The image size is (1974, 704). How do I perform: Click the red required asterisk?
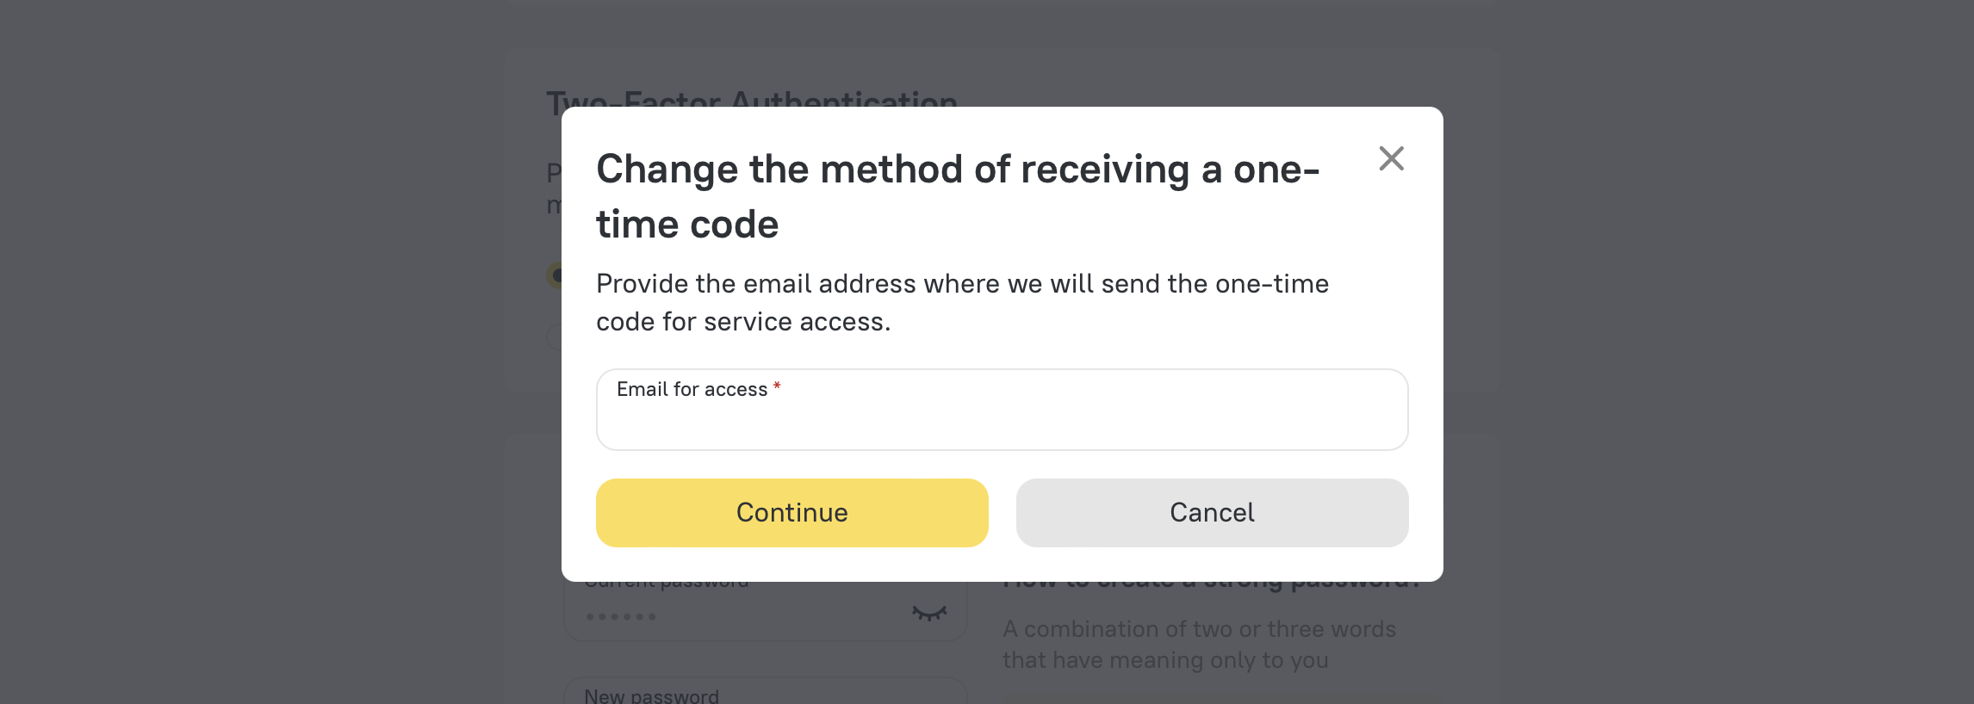coord(777,387)
